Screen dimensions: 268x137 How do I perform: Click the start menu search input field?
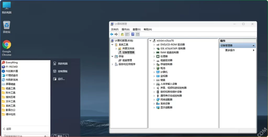click(26, 136)
